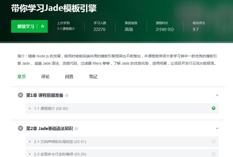Screen dimensions: 233x157
Task: Click empty progress circle of lesson 2-1
Action: [x=214, y=141]
